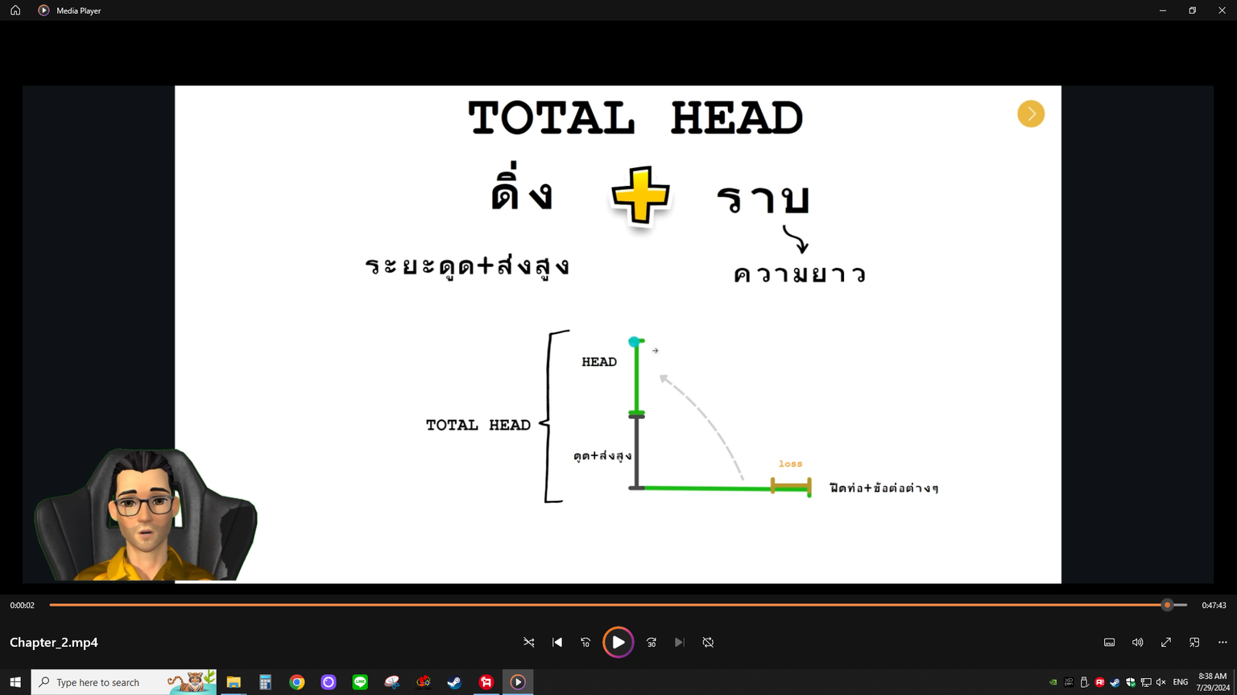Viewport: 1237px width, 695px height.
Task: Skip back 10 seconds
Action: [x=585, y=643]
